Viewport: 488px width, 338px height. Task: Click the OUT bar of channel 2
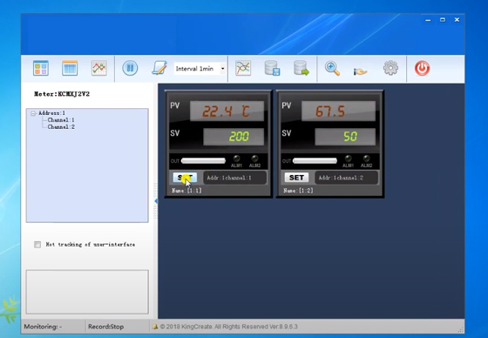pos(315,160)
